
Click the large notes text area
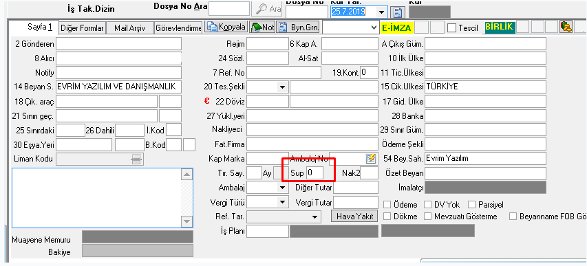coord(97,198)
